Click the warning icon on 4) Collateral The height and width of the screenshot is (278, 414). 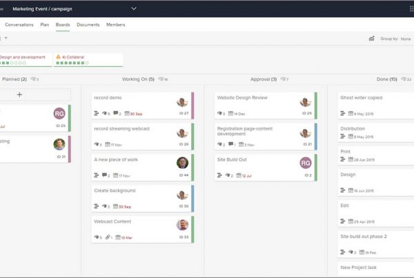click(x=59, y=57)
